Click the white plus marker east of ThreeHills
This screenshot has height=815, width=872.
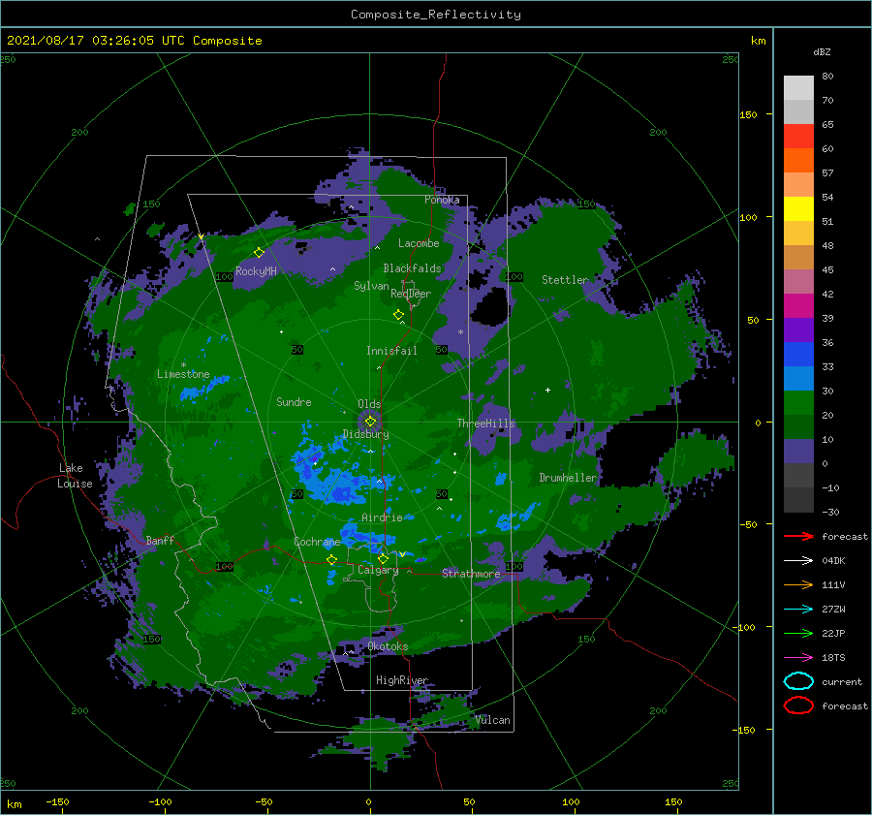click(x=547, y=390)
